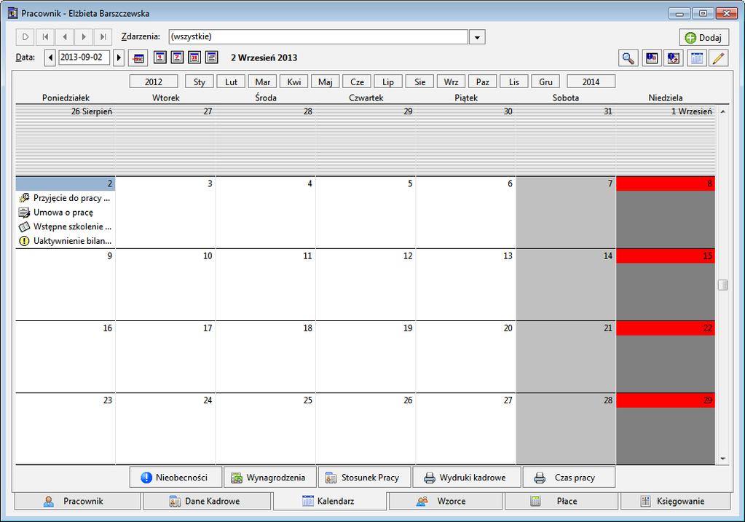745x522 pixels.
Task: Open the Stosunek Pracy button
Action: pos(364,478)
